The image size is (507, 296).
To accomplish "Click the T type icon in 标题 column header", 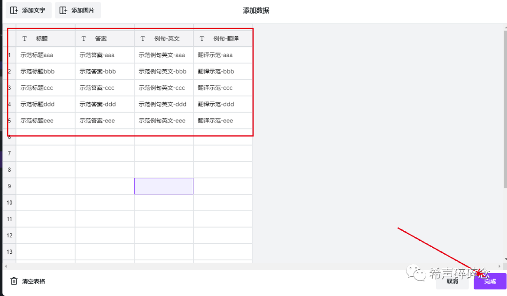I will coord(24,38).
